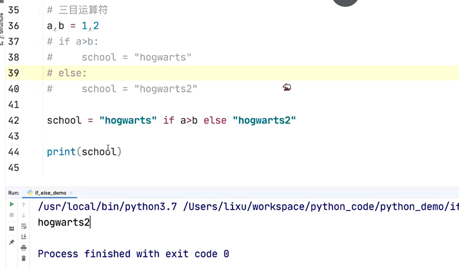The image size is (459, 269).
Task: Click the fold marker on line 35
Action: 42,10
